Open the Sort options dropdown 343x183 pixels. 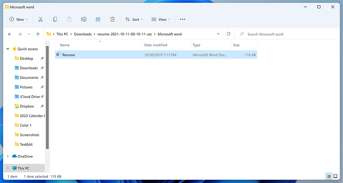[134, 19]
